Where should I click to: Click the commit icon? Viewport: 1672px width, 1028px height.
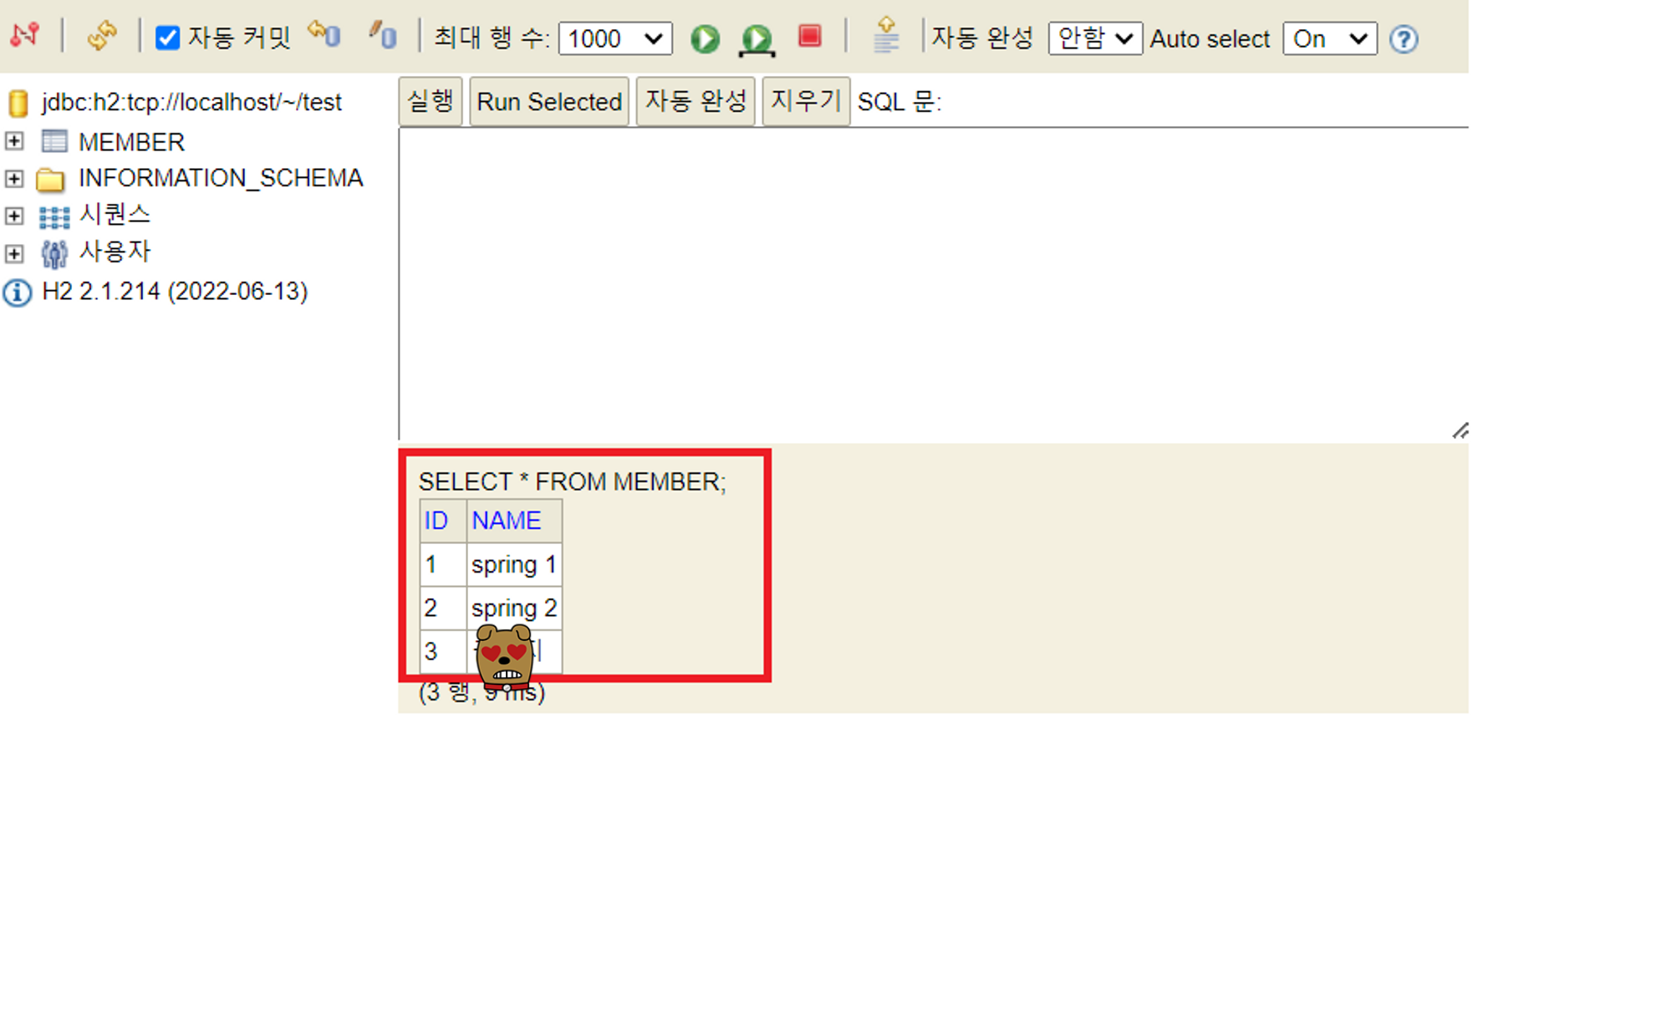pos(383,35)
